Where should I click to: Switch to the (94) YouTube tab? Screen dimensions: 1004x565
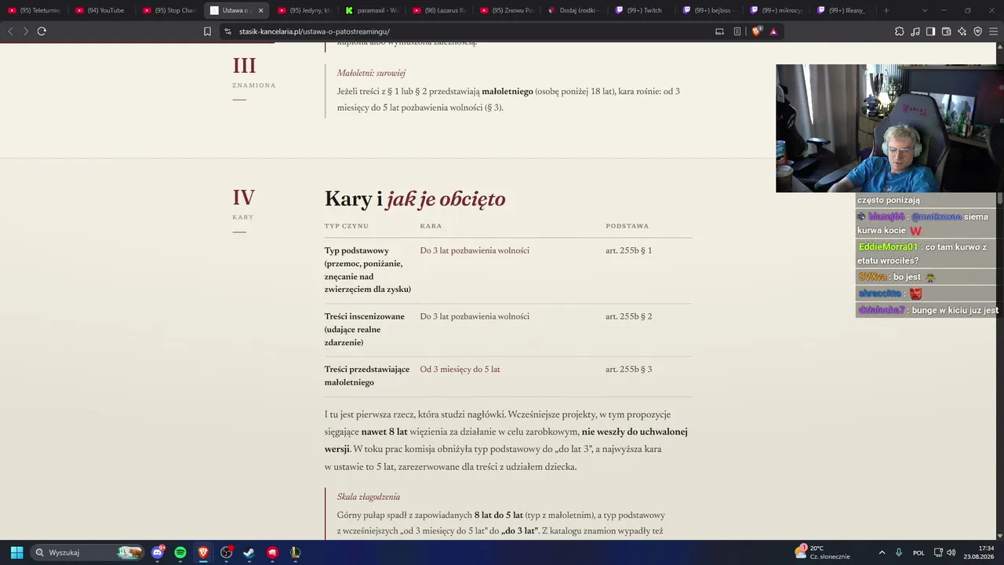pyautogui.click(x=102, y=10)
